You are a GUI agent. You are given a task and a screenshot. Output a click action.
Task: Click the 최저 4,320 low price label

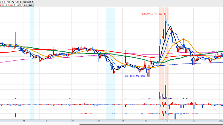(x=134, y=76)
